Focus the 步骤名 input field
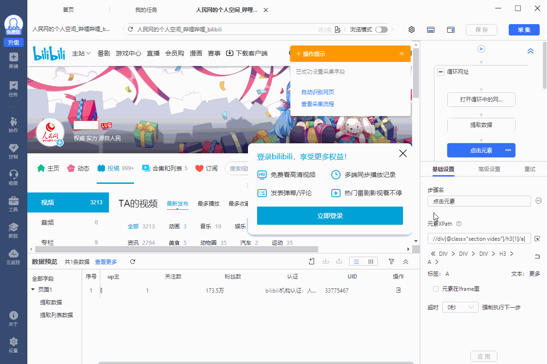Screen dimensions: 547x364 tap(479, 201)
